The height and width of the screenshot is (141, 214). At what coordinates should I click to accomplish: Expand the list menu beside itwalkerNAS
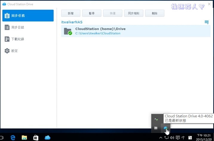tap(207, 22)
